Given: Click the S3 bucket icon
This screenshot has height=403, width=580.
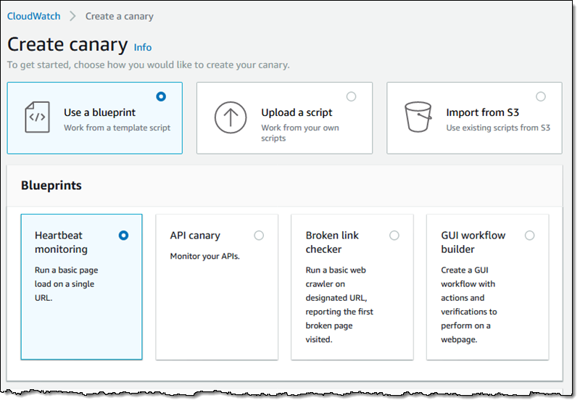Looking at the screenshot, I should point(418,117).
